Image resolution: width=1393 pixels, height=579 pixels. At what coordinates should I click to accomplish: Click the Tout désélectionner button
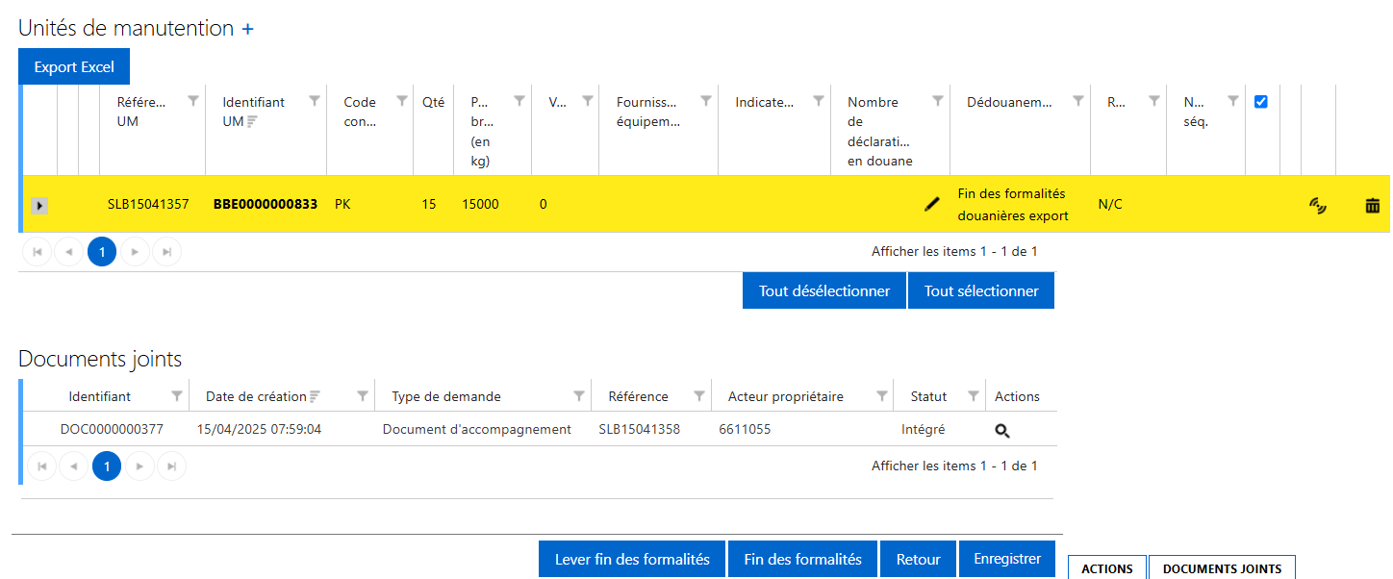[824, 290]
